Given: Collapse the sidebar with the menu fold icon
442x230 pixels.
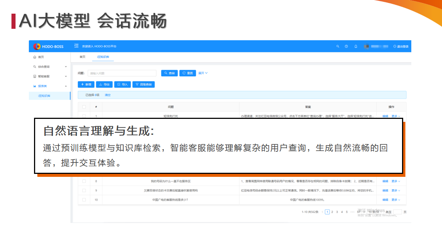Looking at the screenshot, I should (x=77, y=46).
